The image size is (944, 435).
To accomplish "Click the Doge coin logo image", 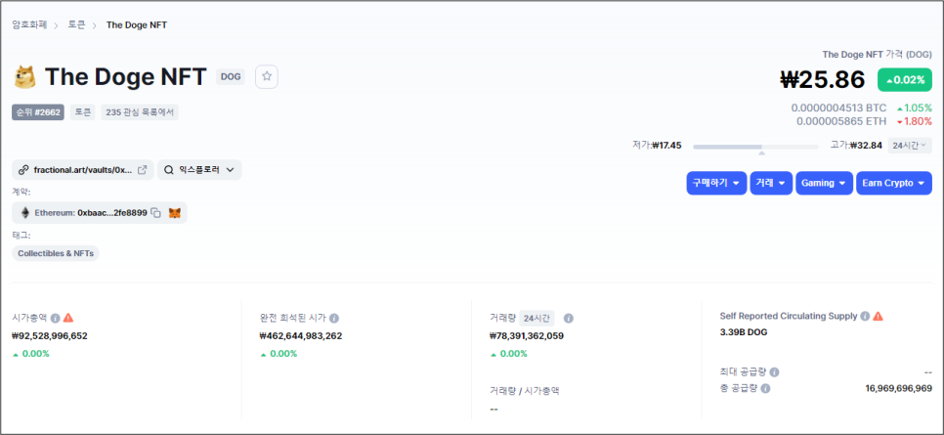I will point(24,76).
